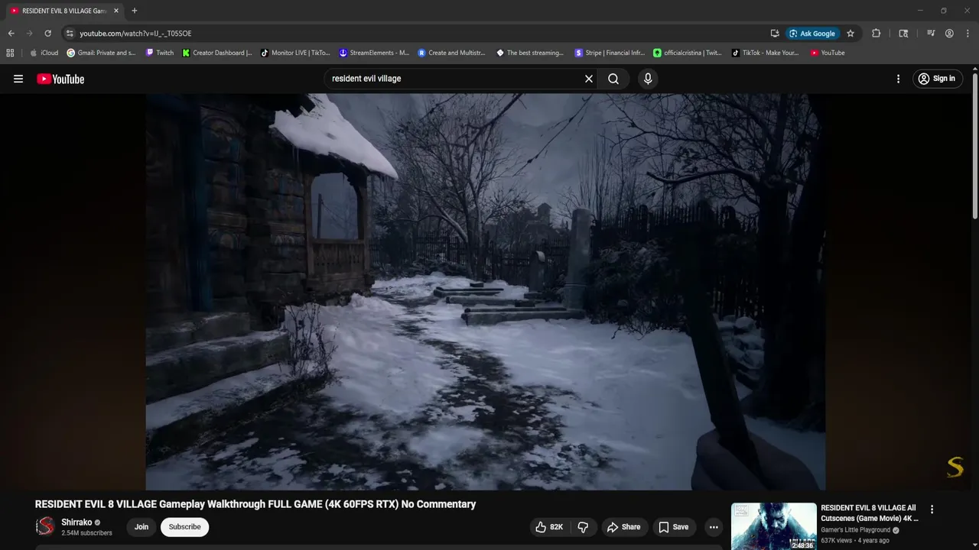Open YouTube settings three-dot menu

pyautogui.click(x=898, y=79)
